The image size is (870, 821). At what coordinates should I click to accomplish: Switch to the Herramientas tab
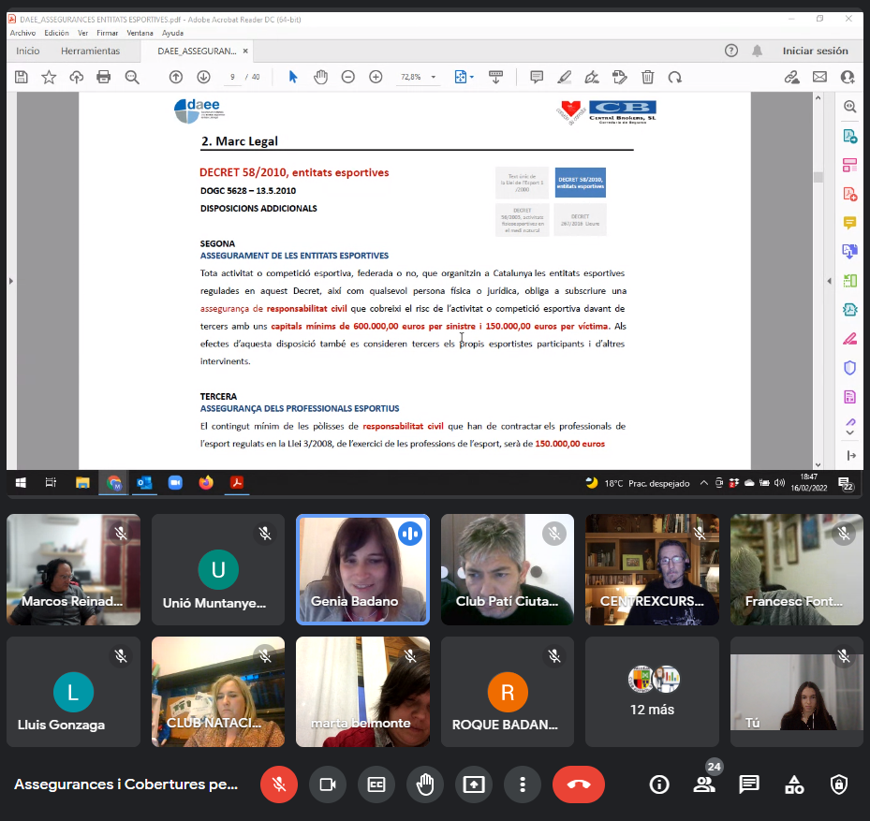click(x=90, y=51)
